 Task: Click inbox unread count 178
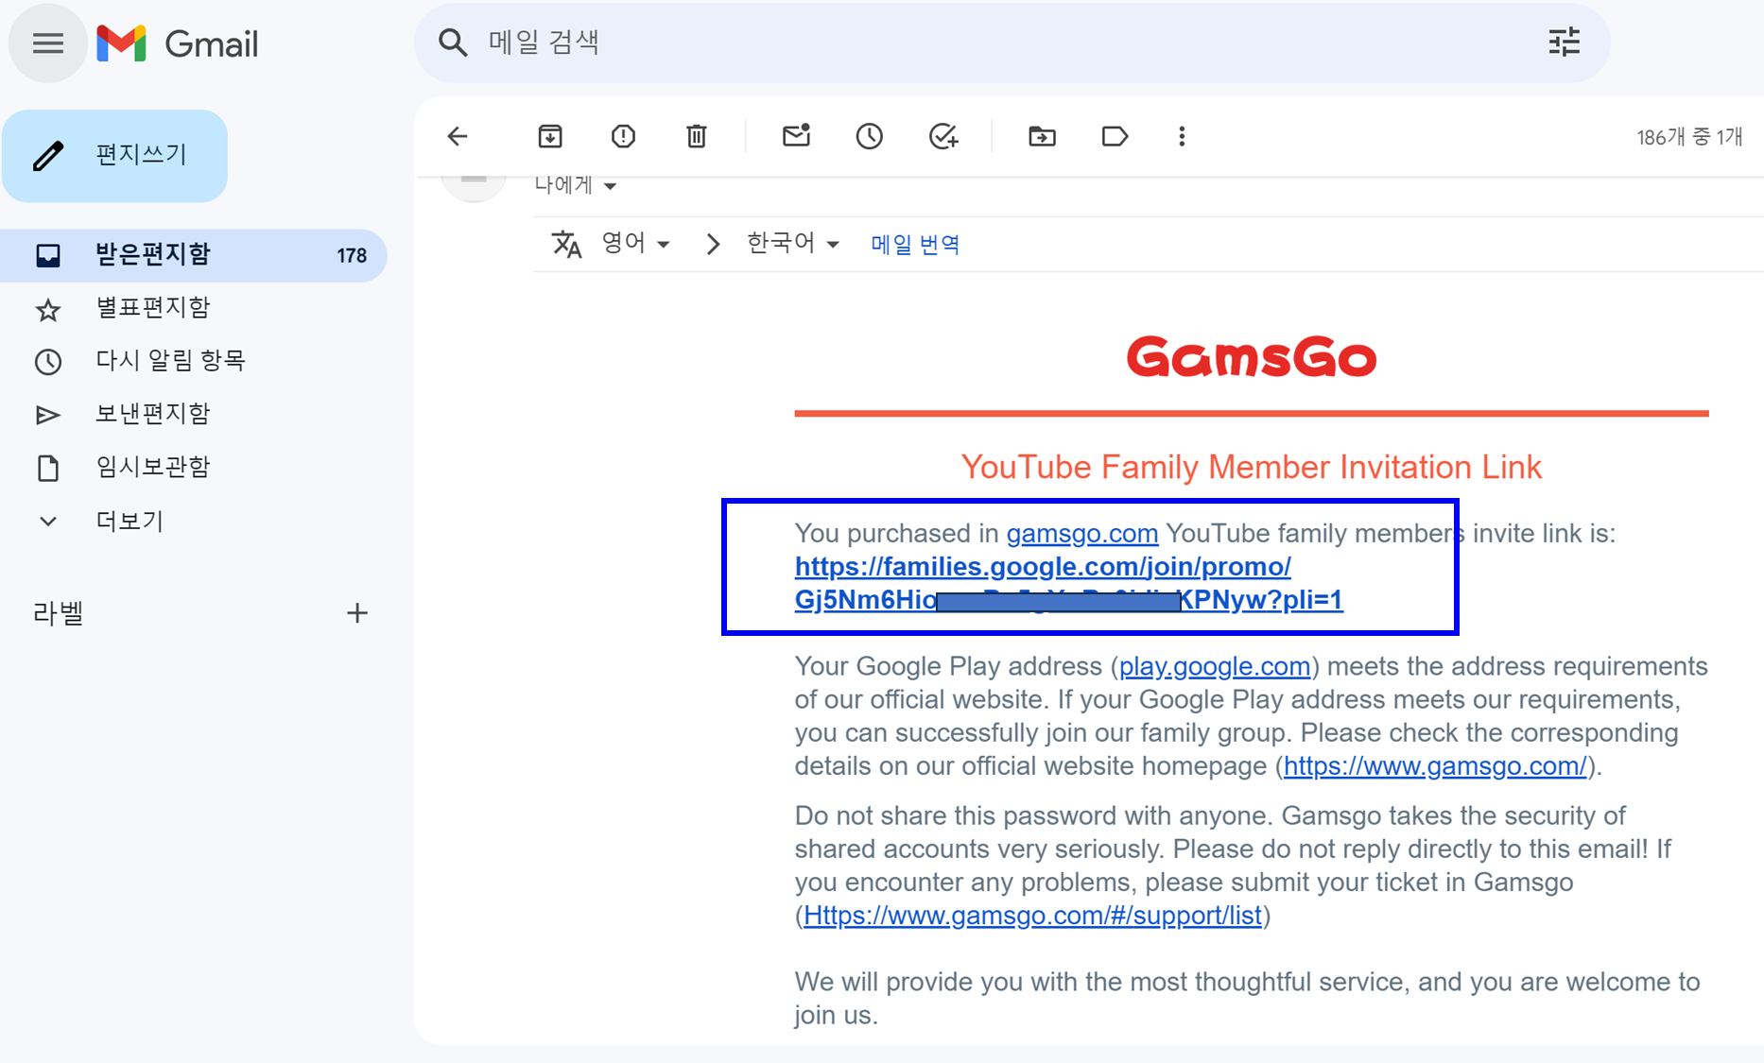(x=351, y=256)
